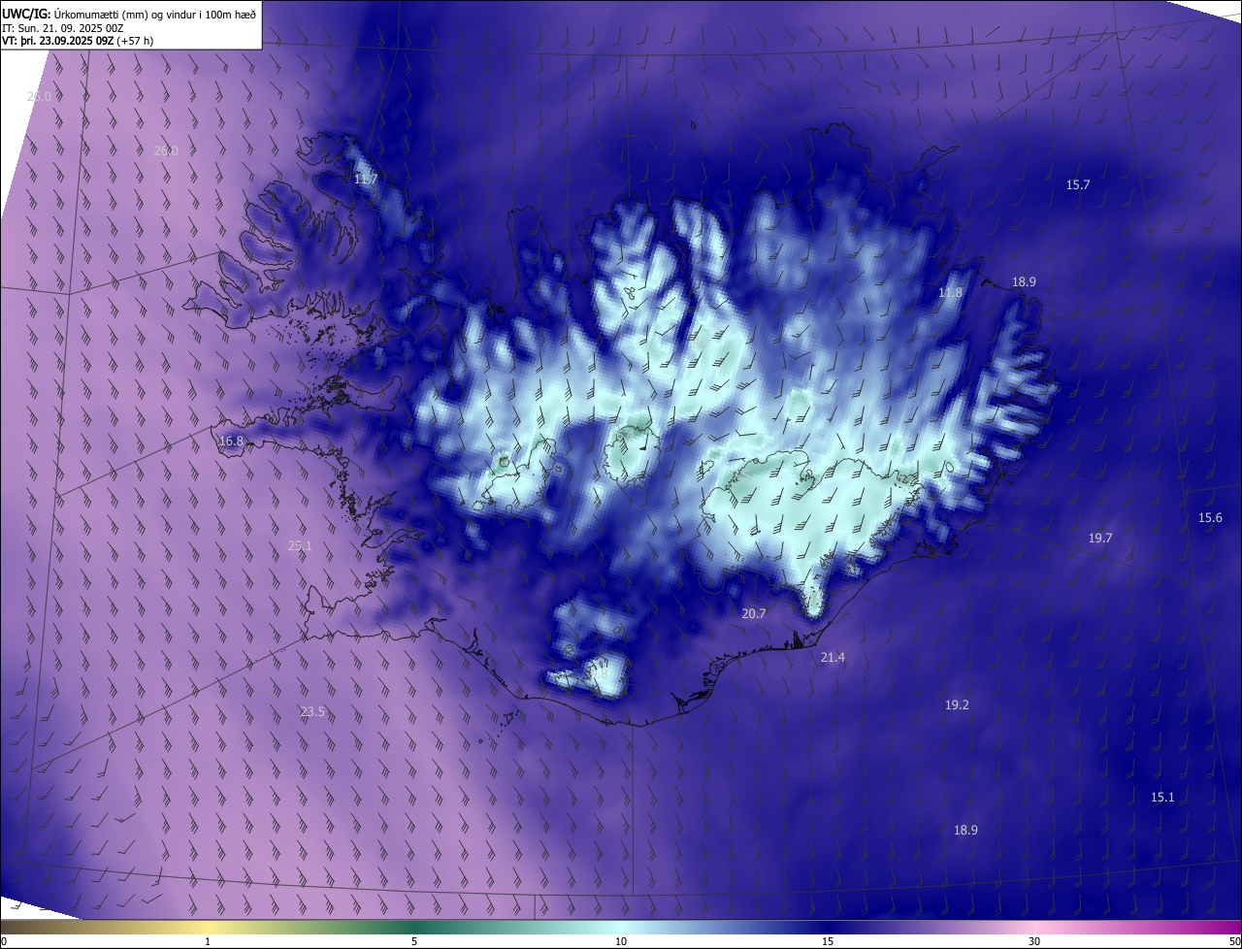Screen dimensions: 1242x949
Task: Click the colour scale tick labelled 15
Action: pos(828,941)
